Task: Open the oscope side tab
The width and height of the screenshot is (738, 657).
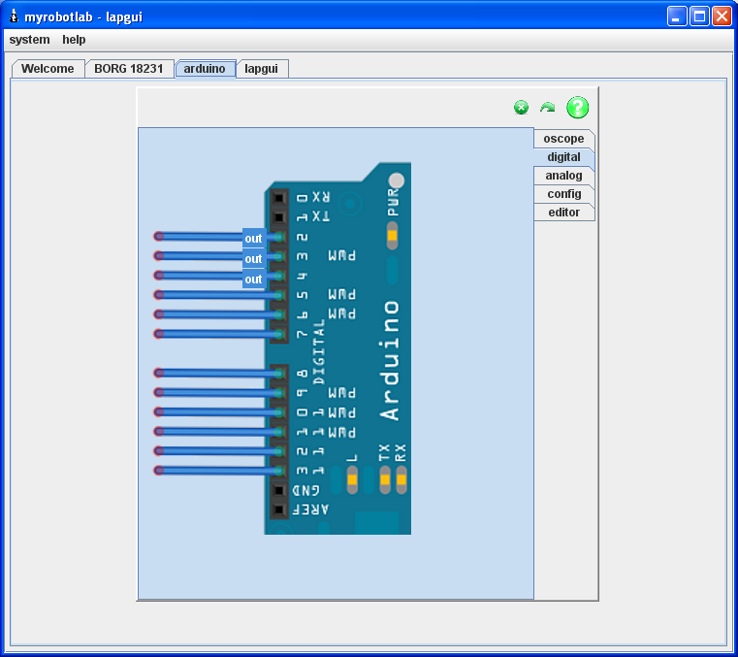Action: [563, 139]
